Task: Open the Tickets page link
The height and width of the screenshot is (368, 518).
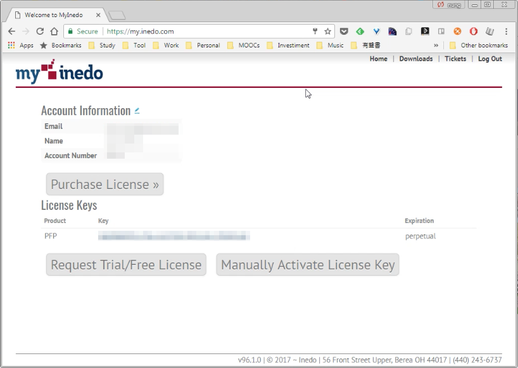Action: [455, 59]
